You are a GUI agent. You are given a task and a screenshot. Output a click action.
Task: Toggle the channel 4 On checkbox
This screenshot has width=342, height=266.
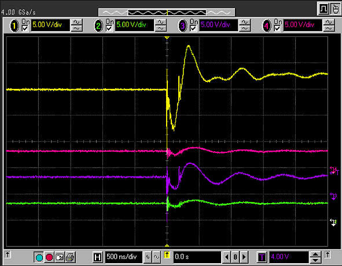pyautogui.click(x=277, y=28)
